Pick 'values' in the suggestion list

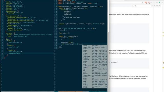point(95,88)
